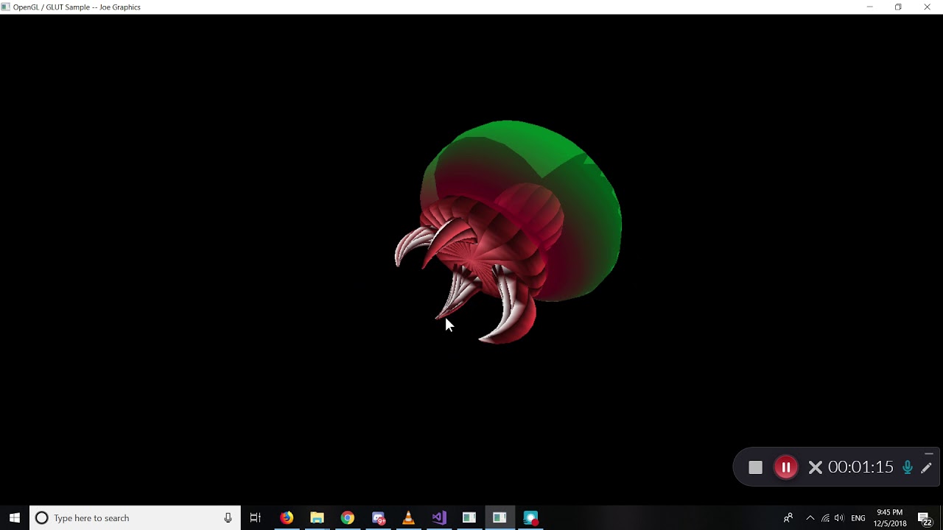943x530 pixels.
Task: Cancel recording with the X icon
Action: click(815, 467)
